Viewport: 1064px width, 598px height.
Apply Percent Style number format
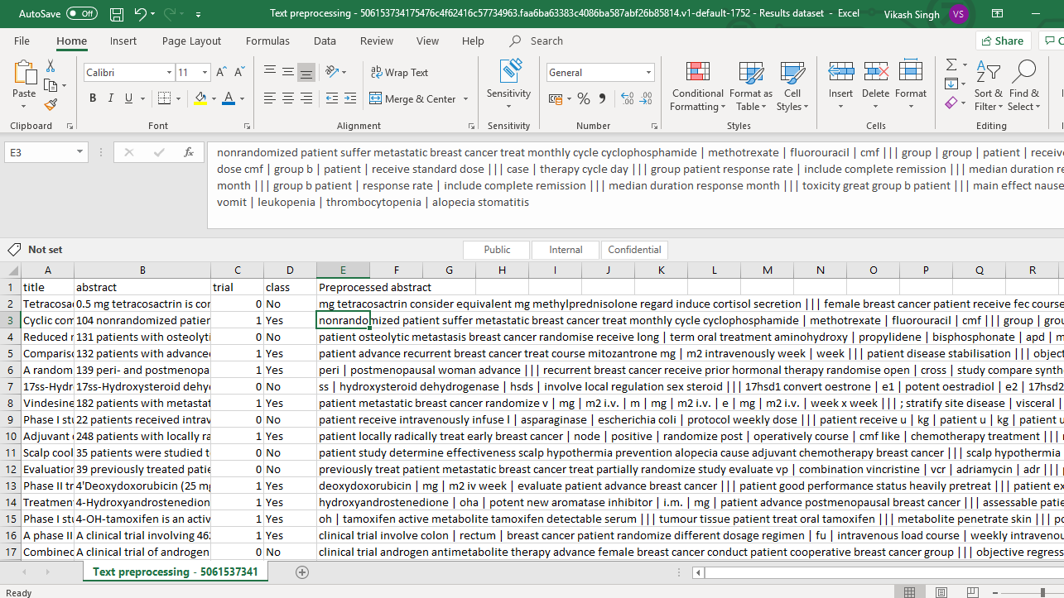pos(584,98)
